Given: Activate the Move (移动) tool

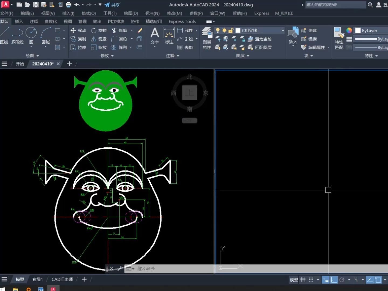Looking at the screenshot, I should point(78,30).
